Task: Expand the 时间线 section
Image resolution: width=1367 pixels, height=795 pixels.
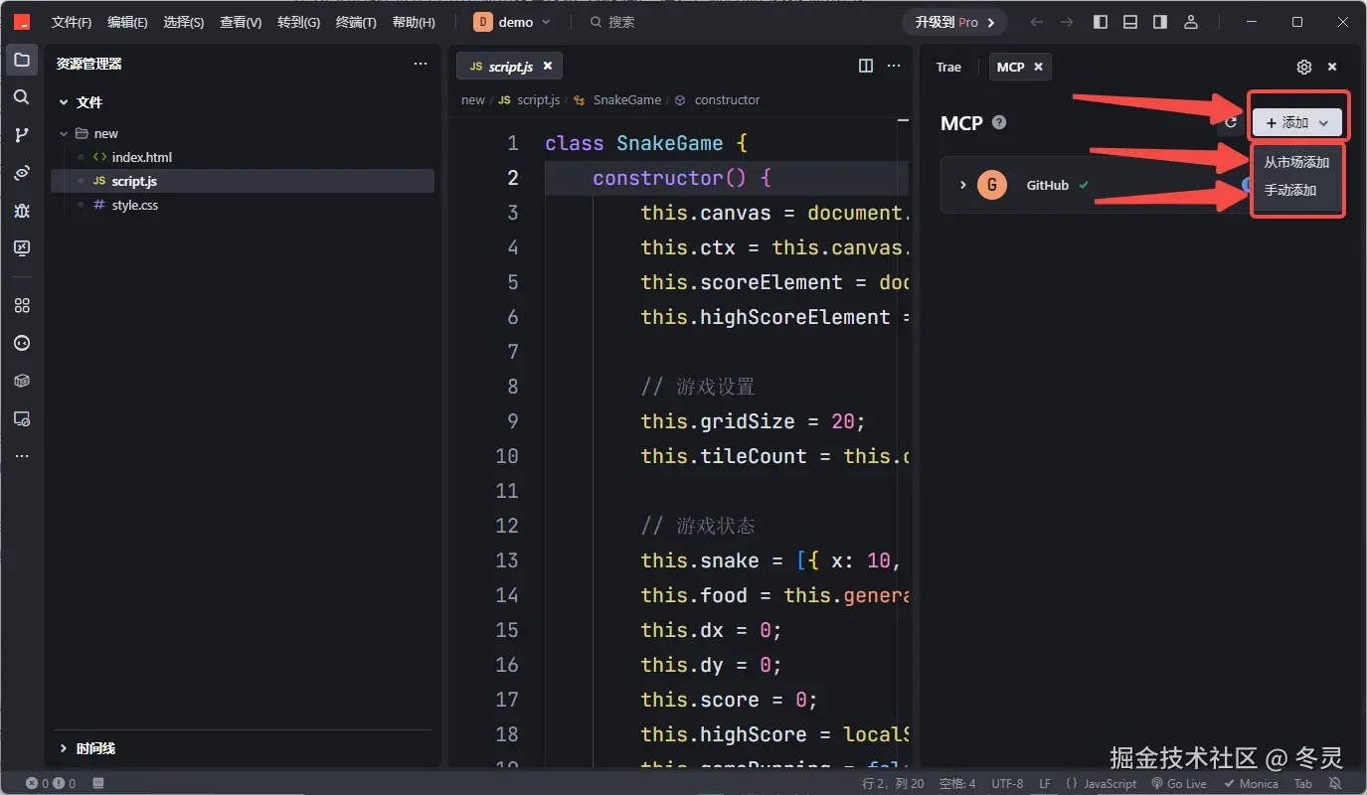Action: pyautogui.click(x=64, y=748)
